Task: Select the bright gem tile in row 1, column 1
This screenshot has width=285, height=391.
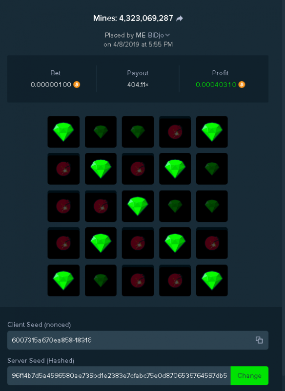Action: click(63, 131)
